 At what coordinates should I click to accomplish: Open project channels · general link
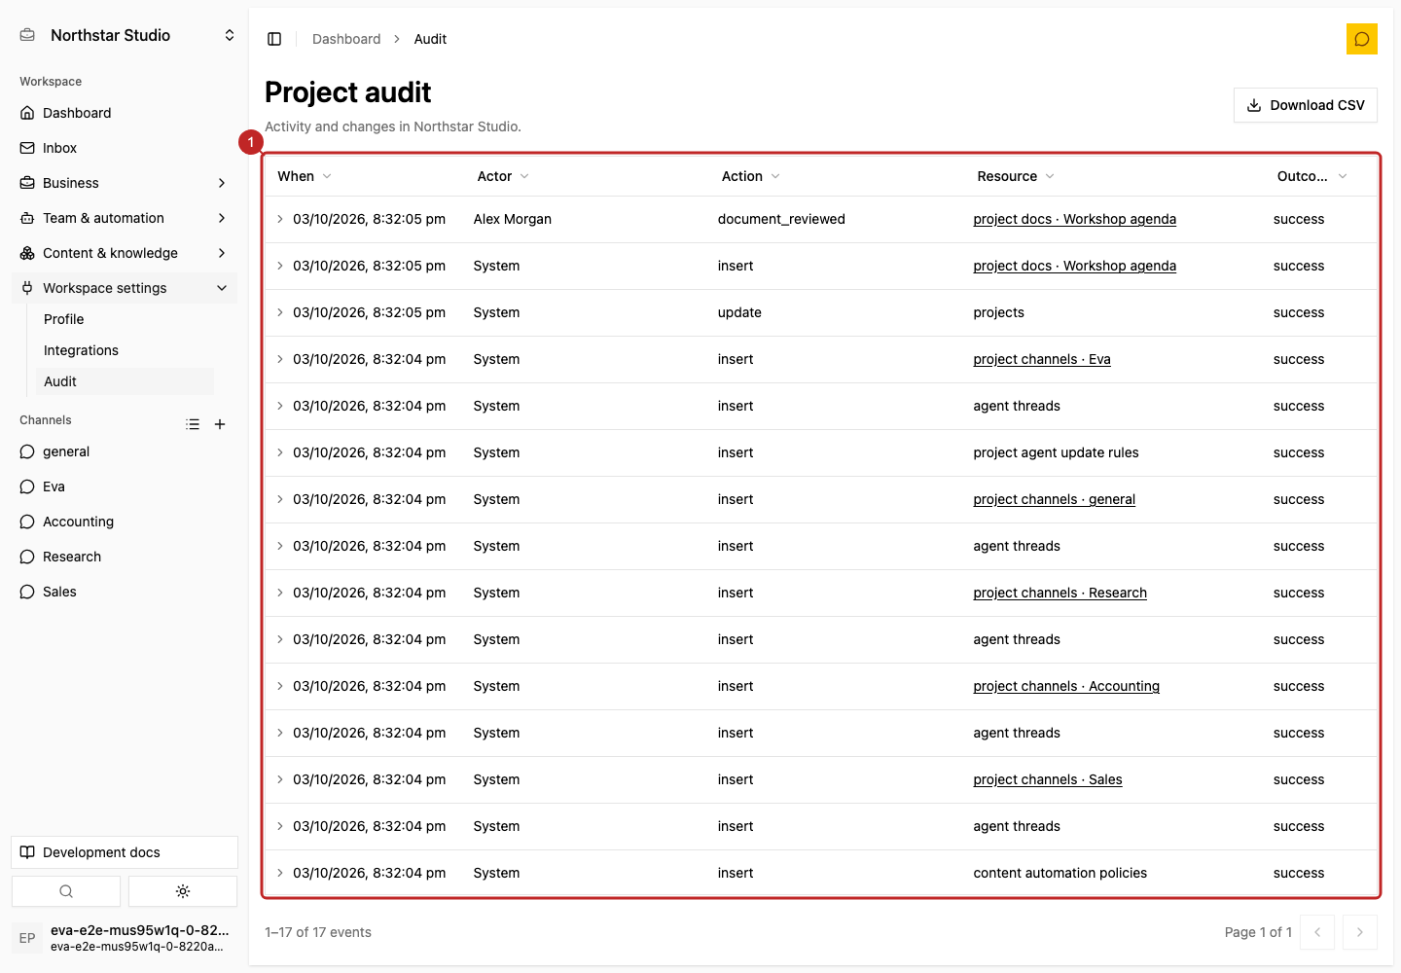pos(1055,499)
